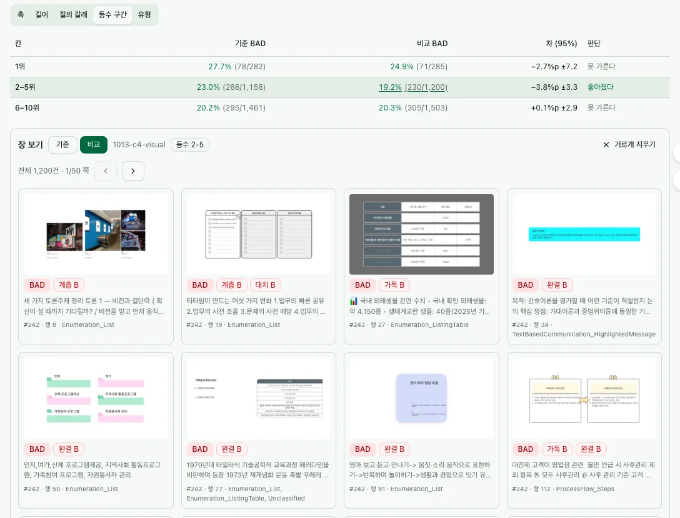Open the cyan highlighted message thumbnail of 행 34
This screenshot has width=680, height=518.
click(584, 234)
